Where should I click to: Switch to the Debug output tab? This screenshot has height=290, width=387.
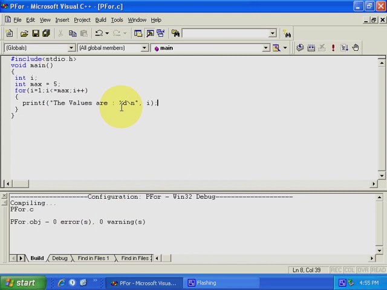click(60, 258)
